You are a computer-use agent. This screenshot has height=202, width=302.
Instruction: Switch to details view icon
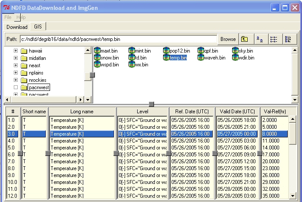[x=289, y=39]
